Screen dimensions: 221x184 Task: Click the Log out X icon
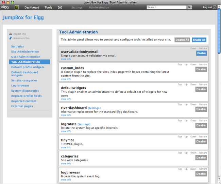(215, 7)
